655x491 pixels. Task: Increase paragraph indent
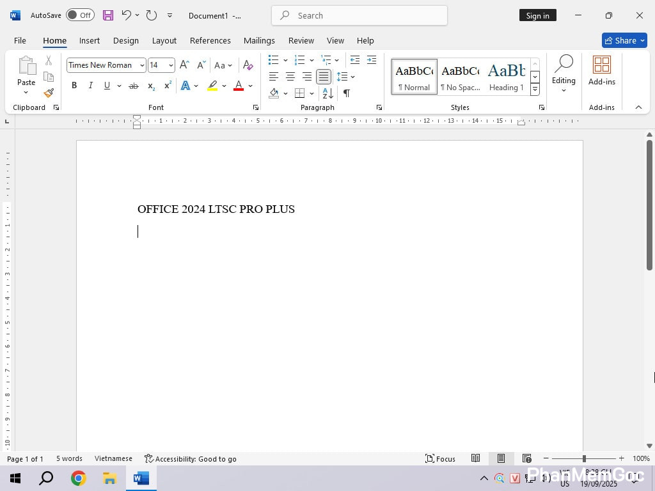pos(371,60)
